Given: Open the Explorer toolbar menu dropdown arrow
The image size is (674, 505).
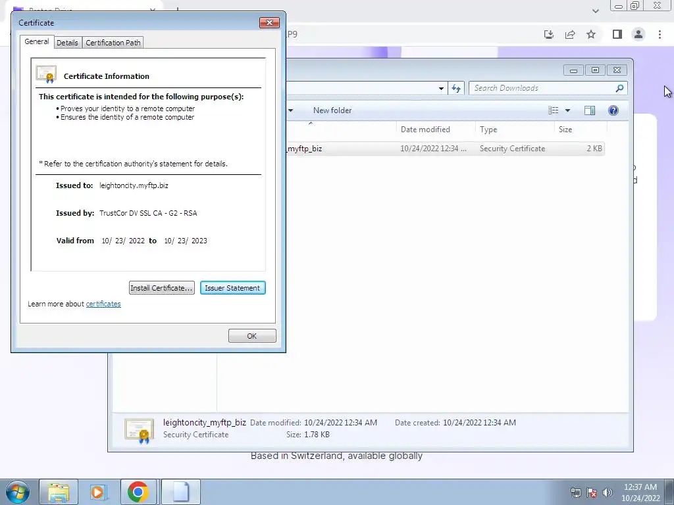Looking at the screenshot, I should tap(291, 110).
